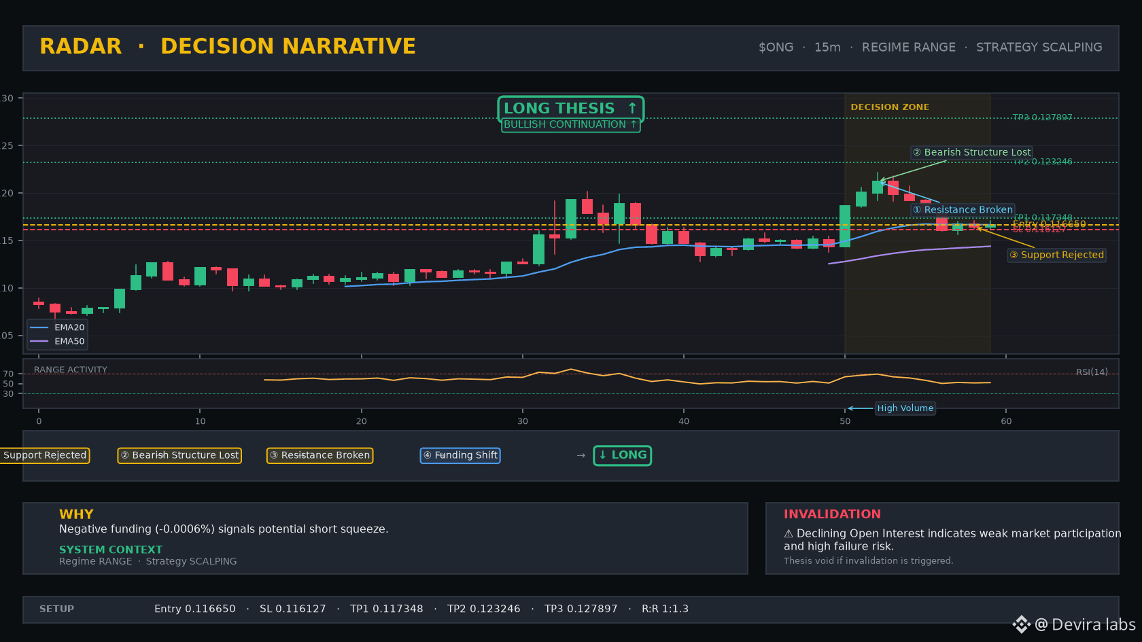Click the SL 0.116127 value
The image size is (1142, 642).
click(x=293, y=609)
